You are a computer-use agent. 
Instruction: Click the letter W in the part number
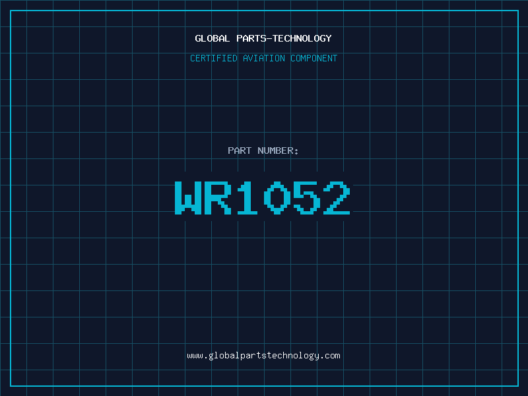(x=188, y=197)
